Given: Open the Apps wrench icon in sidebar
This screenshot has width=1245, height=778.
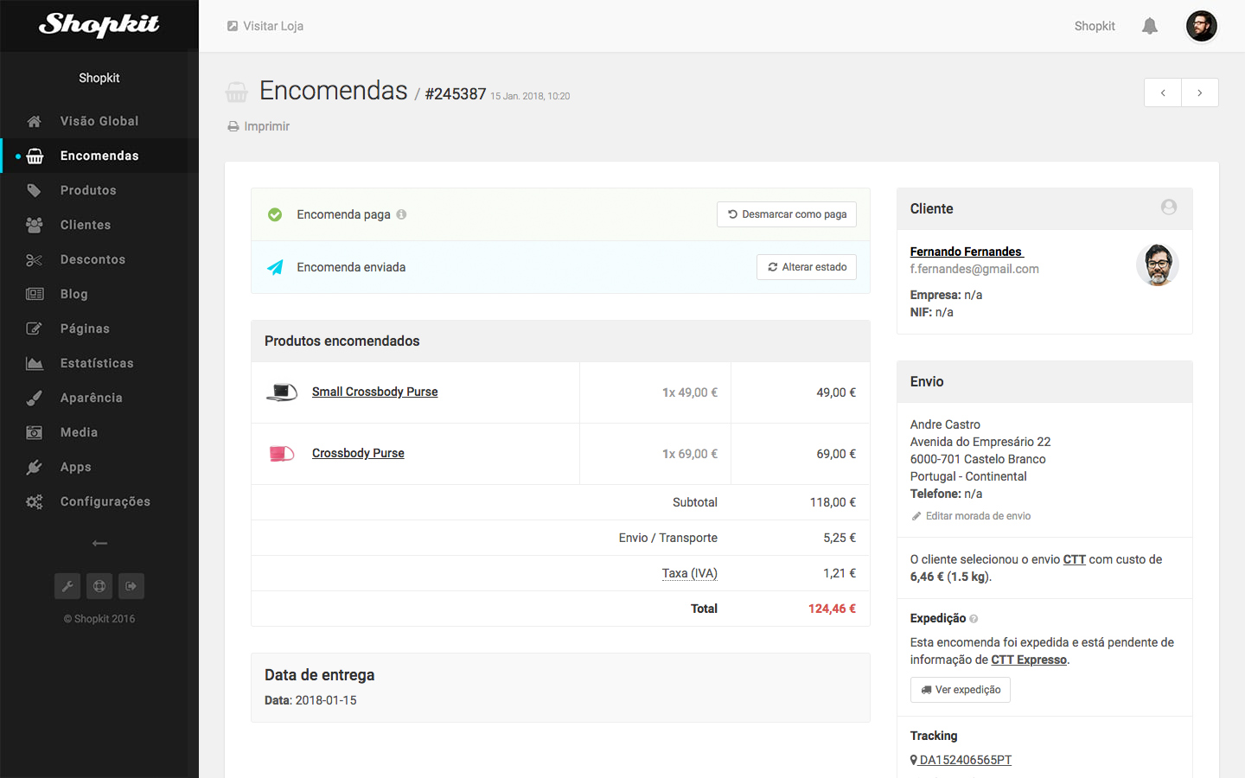Looking at the screenshot, I should pos(34,467).
